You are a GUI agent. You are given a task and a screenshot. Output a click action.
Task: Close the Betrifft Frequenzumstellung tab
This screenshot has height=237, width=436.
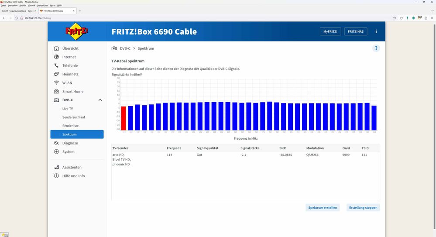pyautogui.click(x=35, y=11)
